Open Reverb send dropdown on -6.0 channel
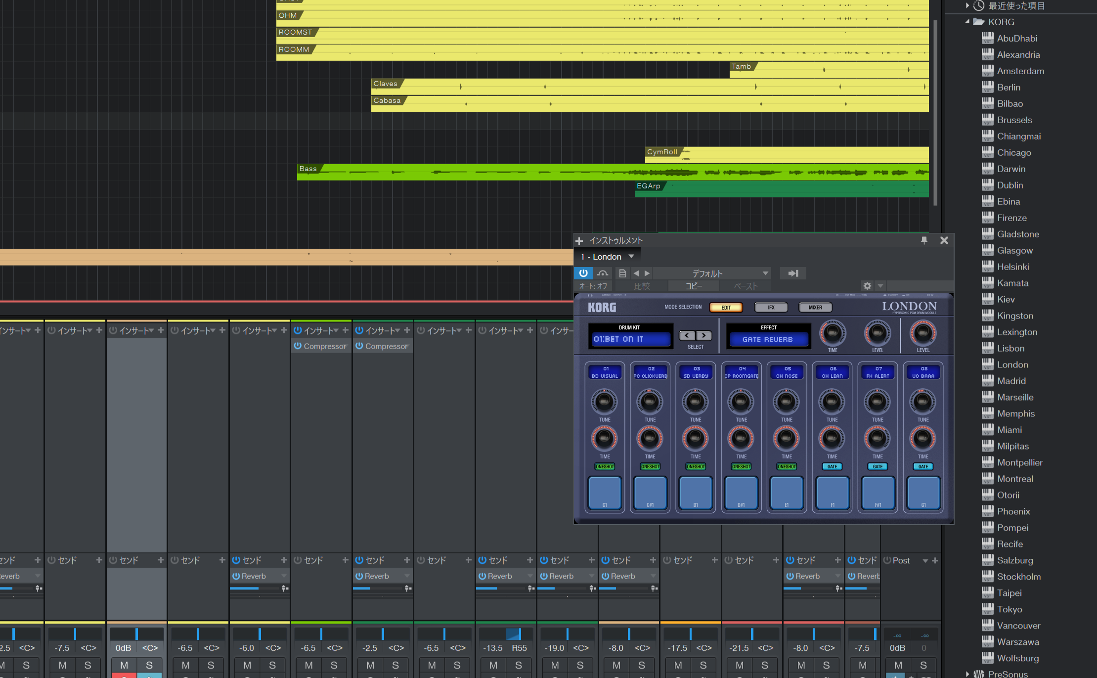Image resolution: width=1097 pixels, height=678 pixels. (284, 576)
